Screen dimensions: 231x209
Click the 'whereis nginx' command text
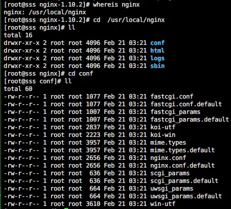116,5
